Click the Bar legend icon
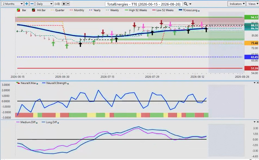The image size is (259, 160). pos(18,10)
